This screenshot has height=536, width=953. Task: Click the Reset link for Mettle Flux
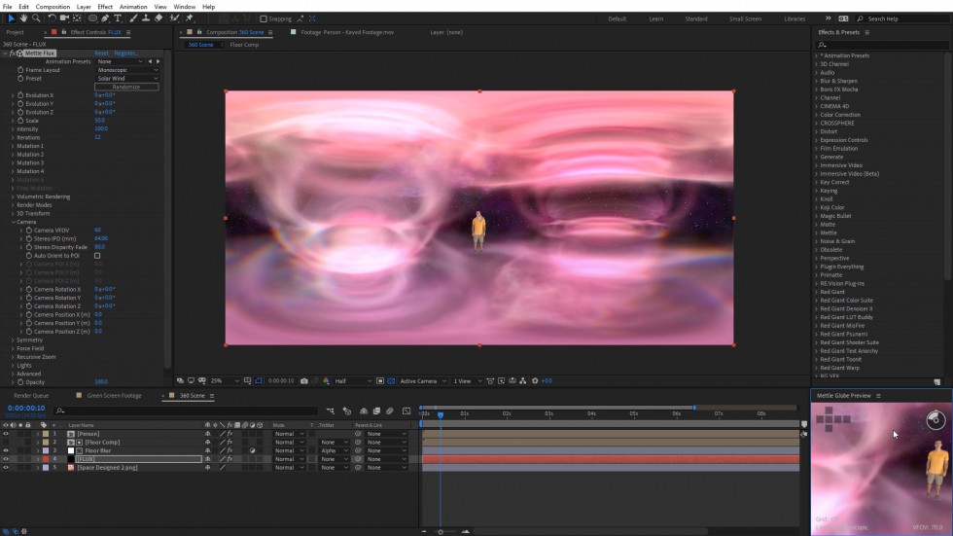[101, 54]
